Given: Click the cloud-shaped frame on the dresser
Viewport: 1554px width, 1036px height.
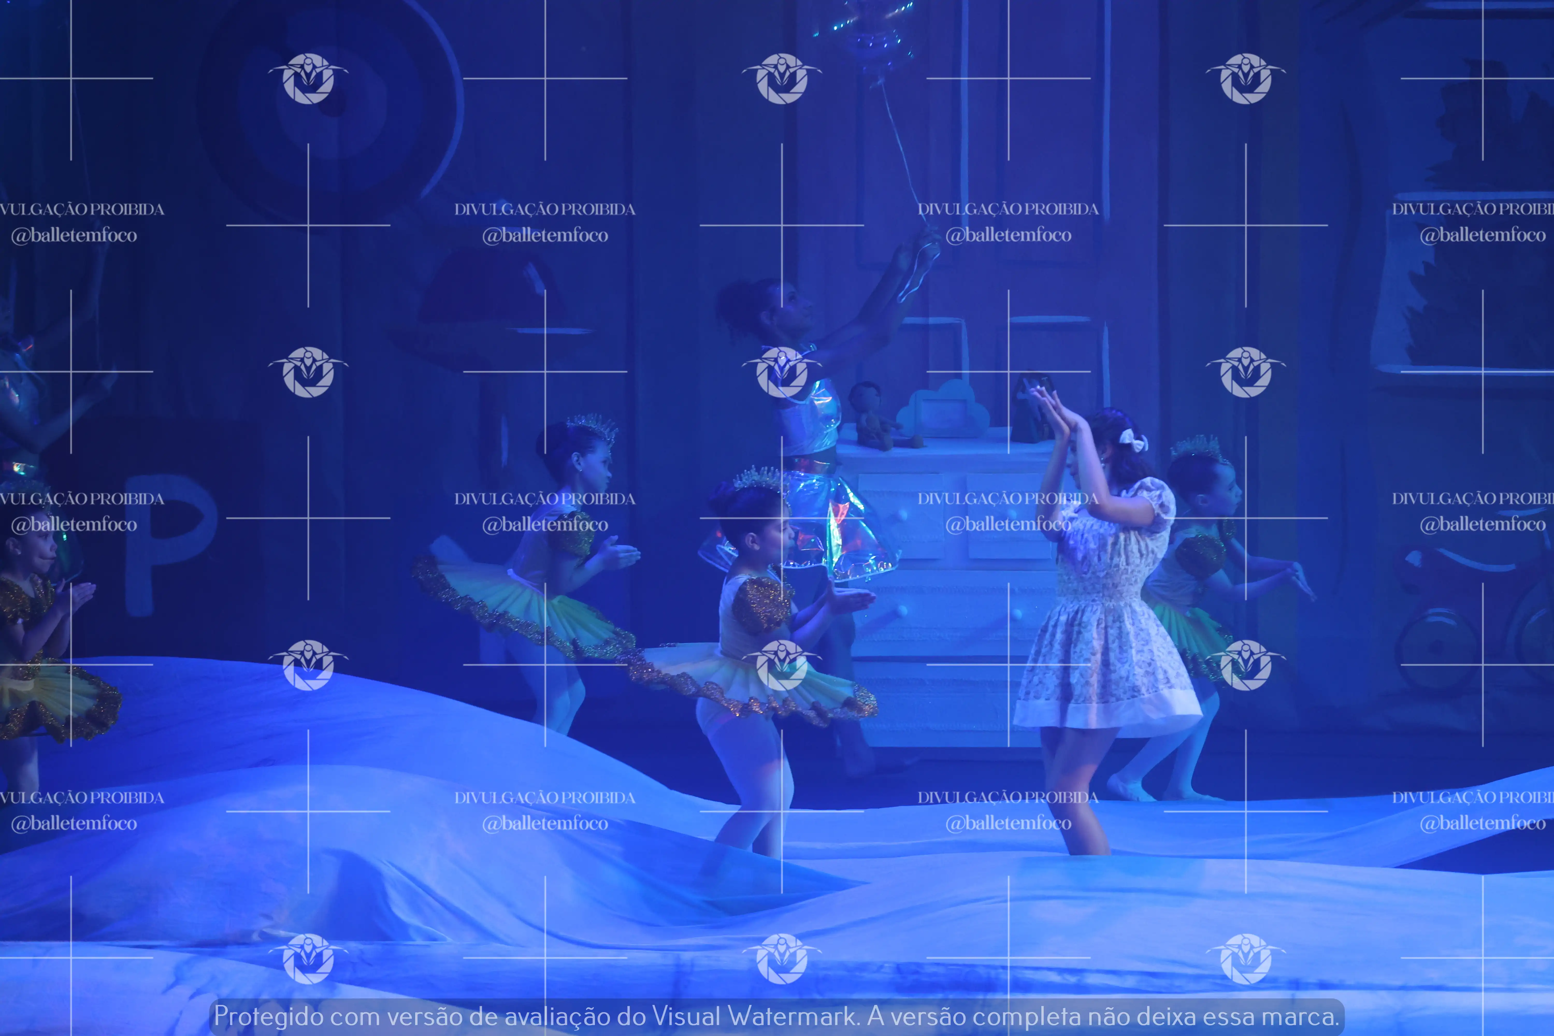Looking at the screenshot, I should pyautogui.click(x=944, y=410).
